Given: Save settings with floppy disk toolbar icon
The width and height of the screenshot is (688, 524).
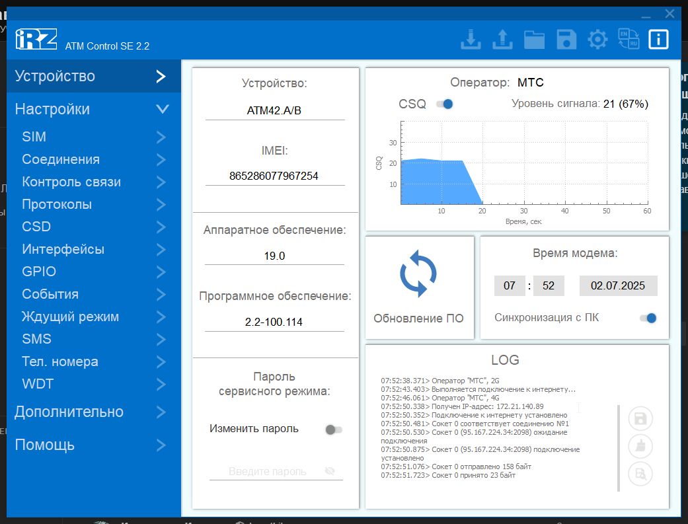Looking at the screenshot, I should click(566, 40).
